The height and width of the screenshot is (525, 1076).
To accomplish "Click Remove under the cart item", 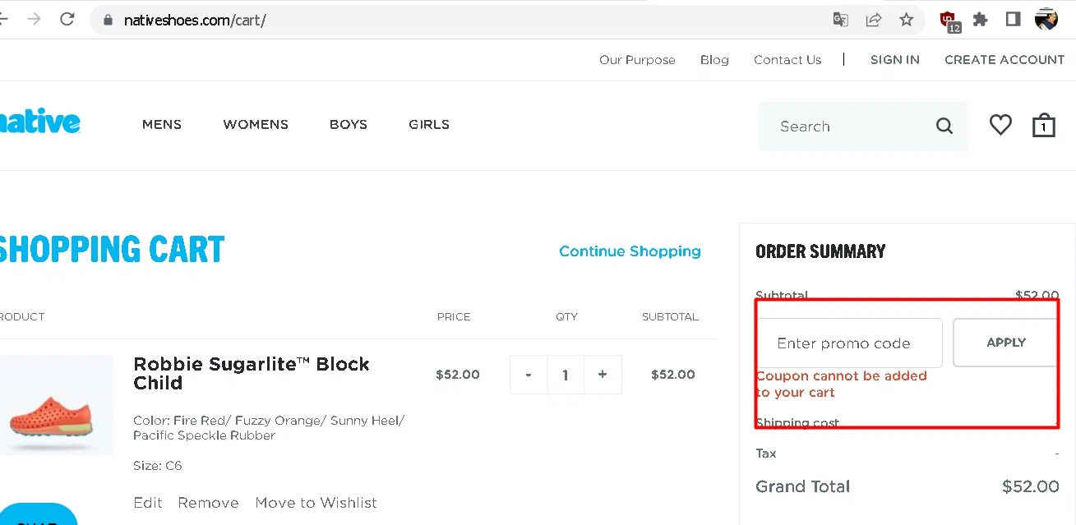I will [208, 503].
